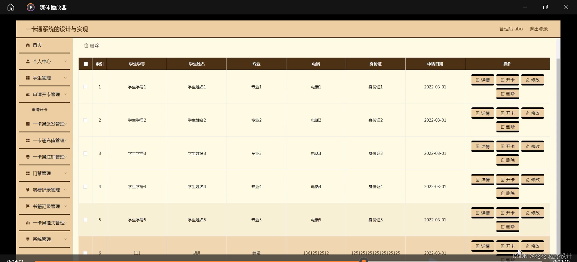577x262 pixels.
Task: Toggle the 消费记录管理 chevron
Action: [65, 190]
